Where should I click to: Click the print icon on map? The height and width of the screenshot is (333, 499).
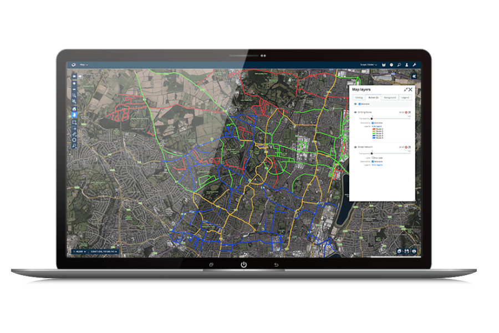click(x=414, y=251)
